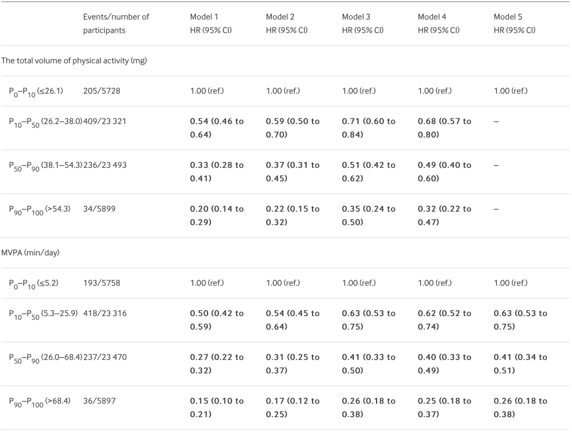Select the 0.71 (0.60 to 0.84) cell

(x=369, y=128)
